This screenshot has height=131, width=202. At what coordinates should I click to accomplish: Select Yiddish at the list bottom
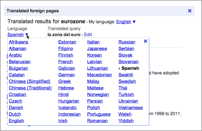point(126,121)
